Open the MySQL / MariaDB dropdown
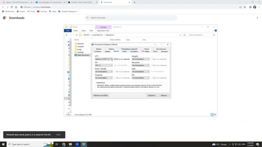Screen dimensions: 262x147 click(104, 71)
